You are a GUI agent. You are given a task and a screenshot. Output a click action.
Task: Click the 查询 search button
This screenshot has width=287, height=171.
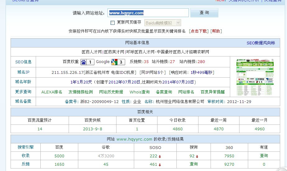point(204,13)
